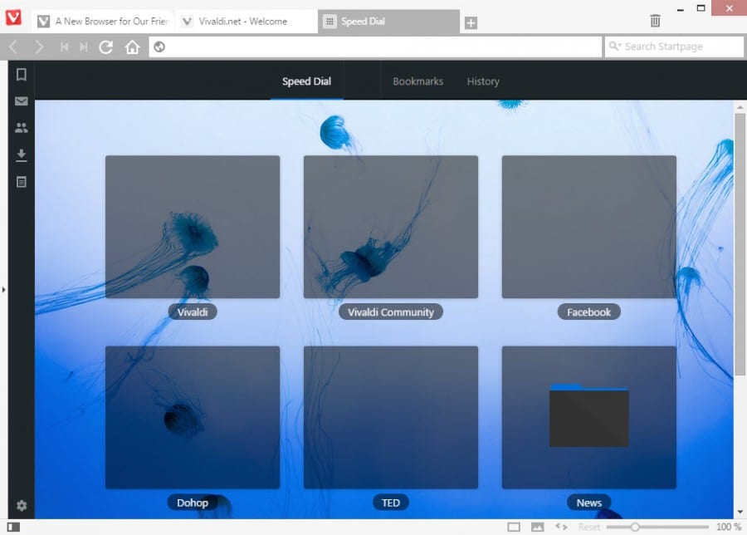Toggle page tiling in the status bar

click(x=513, y=526)
